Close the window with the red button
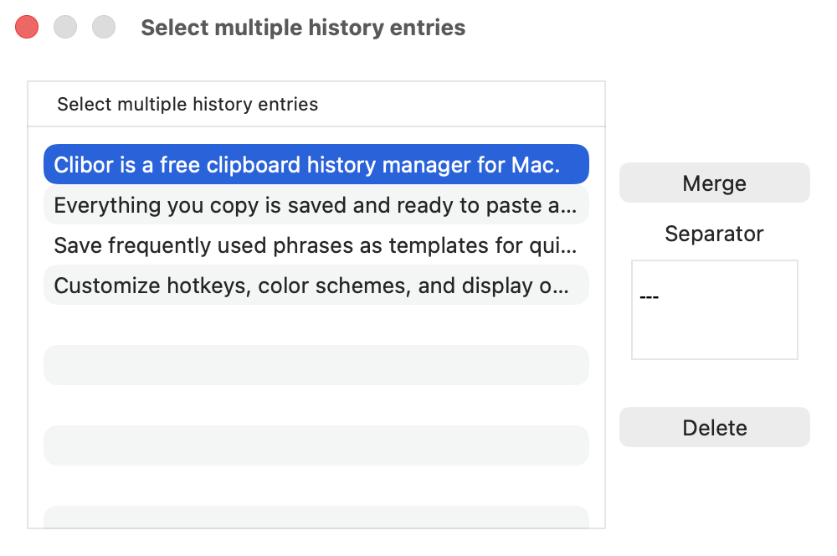Screen dimensions: 837x556 [27, 28]
